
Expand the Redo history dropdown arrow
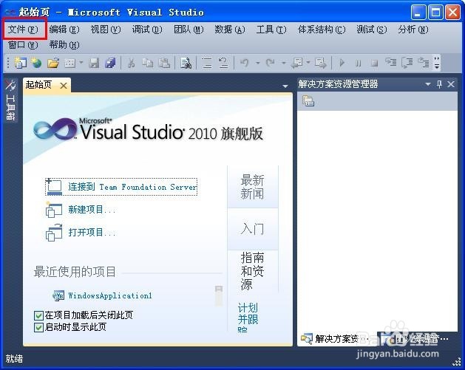pyautogui.click(x=283, y=63)
